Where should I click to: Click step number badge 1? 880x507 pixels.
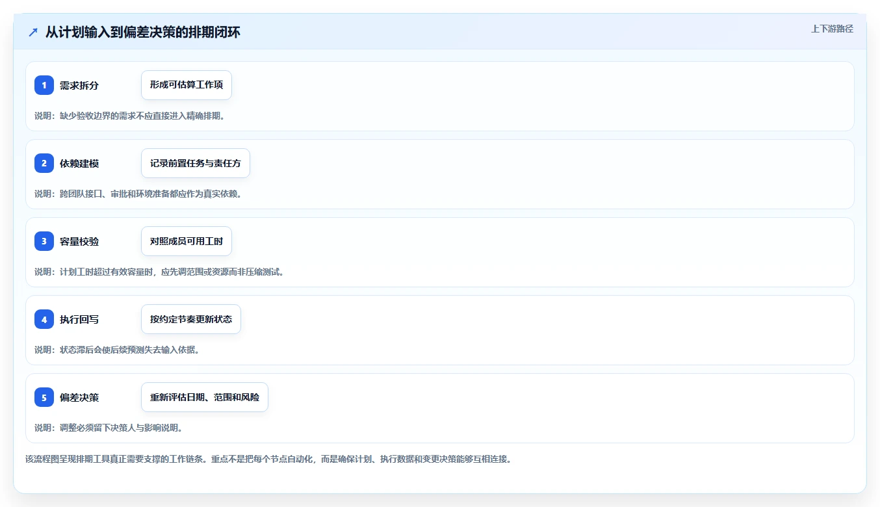coord(44,85)
